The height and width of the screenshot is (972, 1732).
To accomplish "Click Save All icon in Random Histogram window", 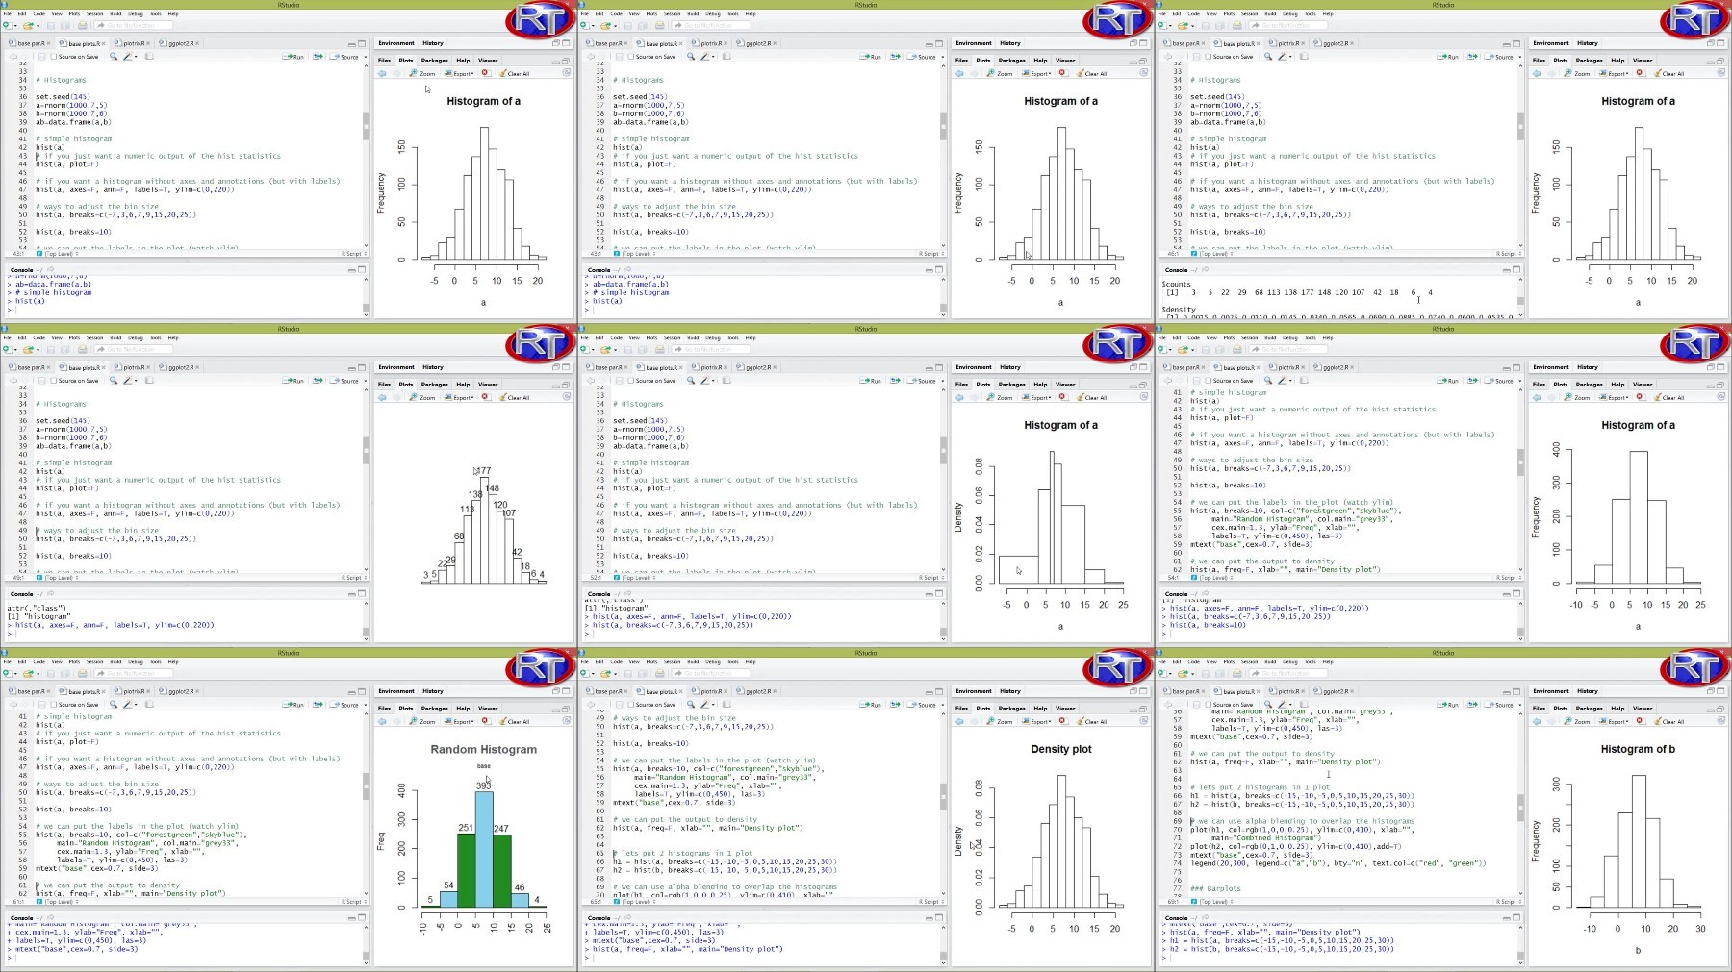I will [65, 673].
